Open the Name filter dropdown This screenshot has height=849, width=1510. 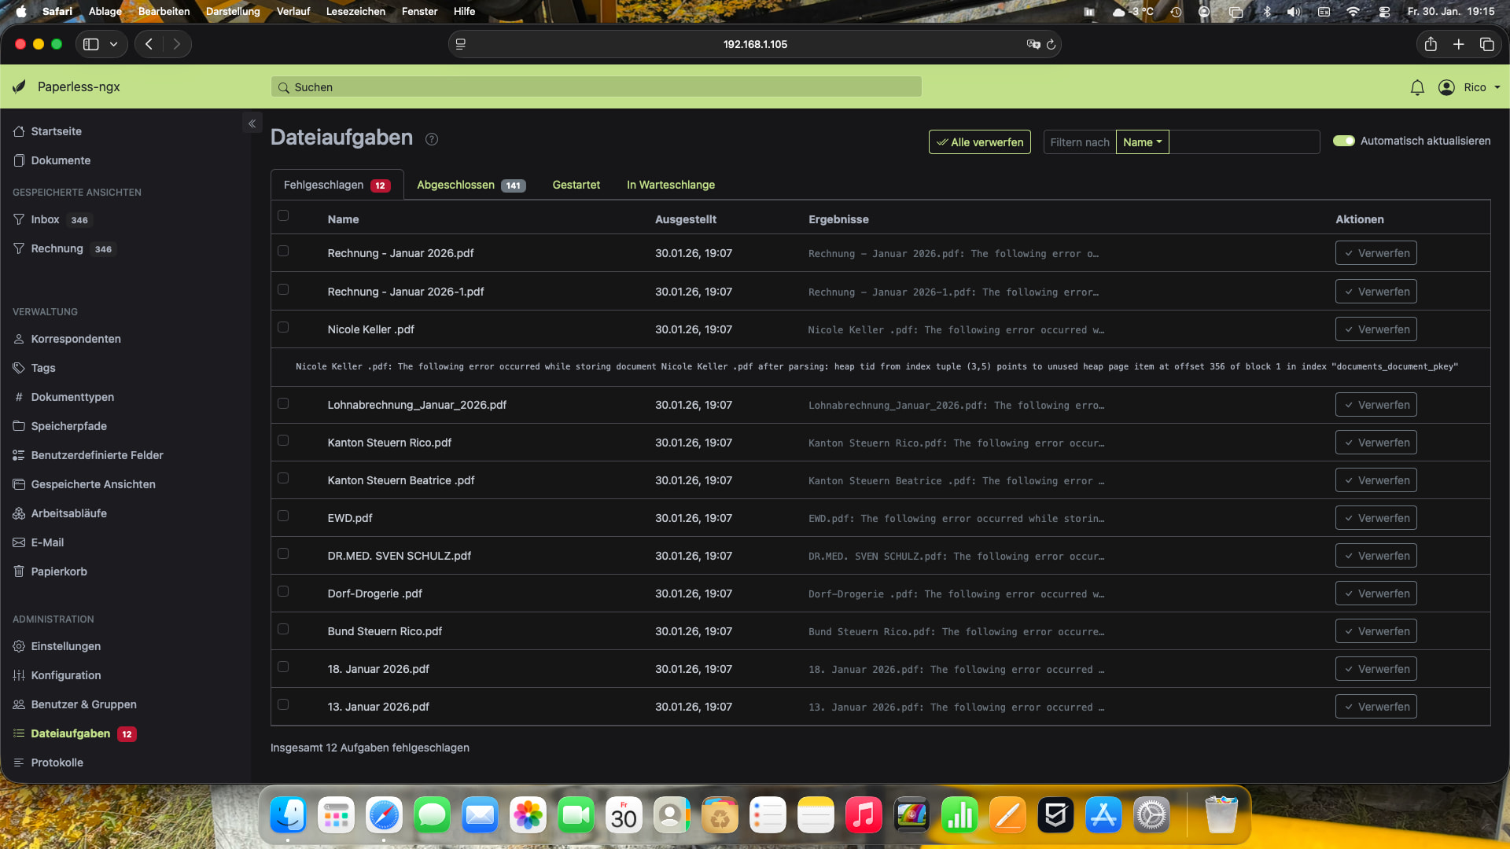[1142, 142]
